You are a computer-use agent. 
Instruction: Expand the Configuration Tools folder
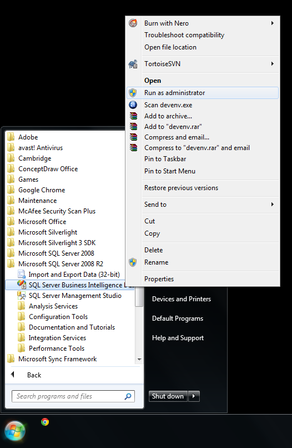coord(58,317)
